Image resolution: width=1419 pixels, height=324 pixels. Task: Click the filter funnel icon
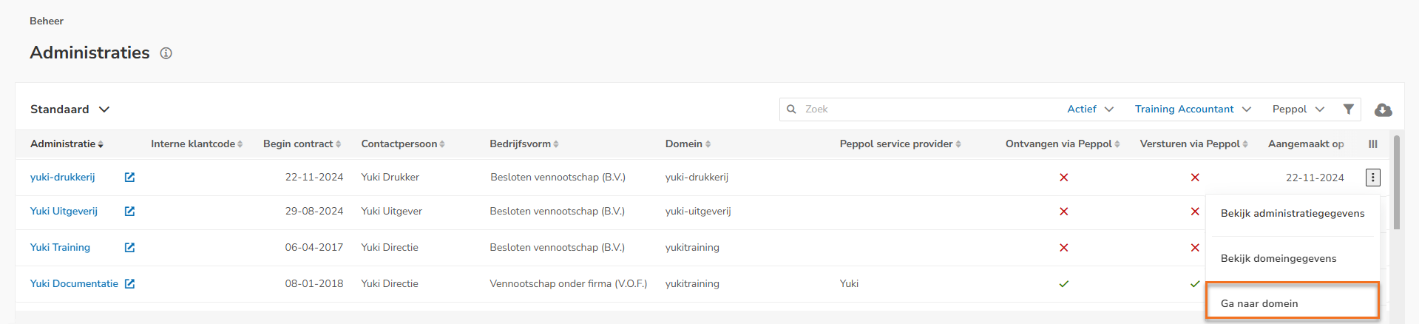pos(1348,109)
